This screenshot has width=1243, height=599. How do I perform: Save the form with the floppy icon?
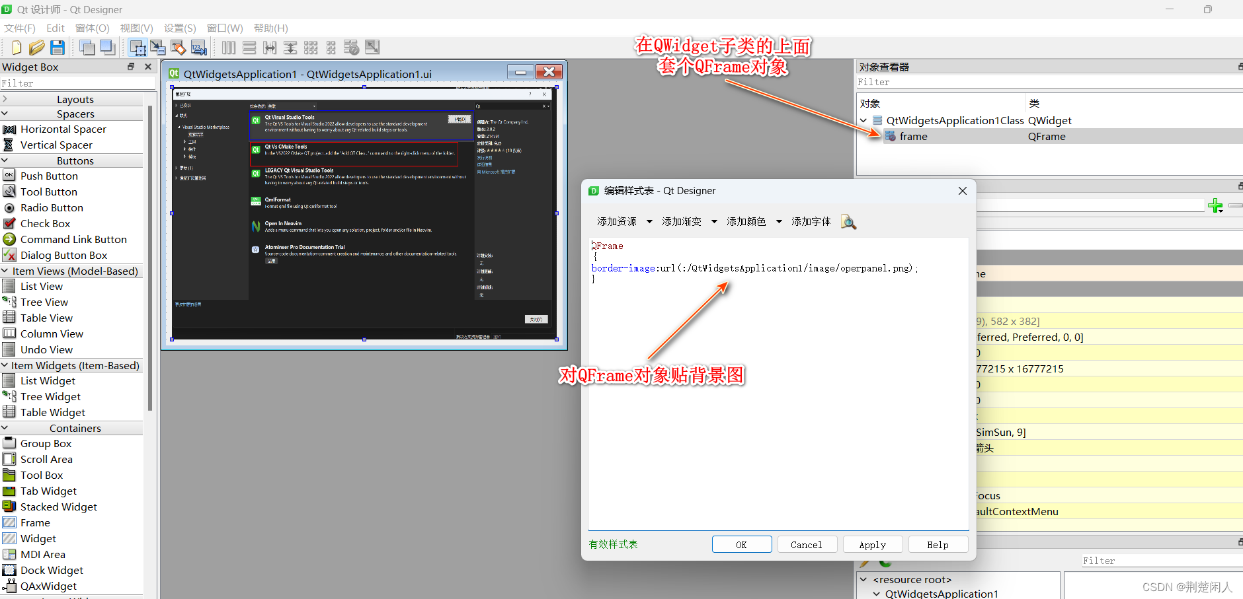pos(58,48)
